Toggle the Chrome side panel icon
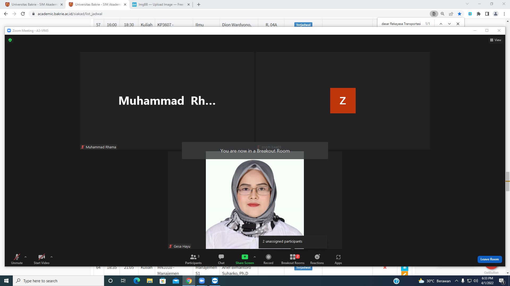 [487, 14]
